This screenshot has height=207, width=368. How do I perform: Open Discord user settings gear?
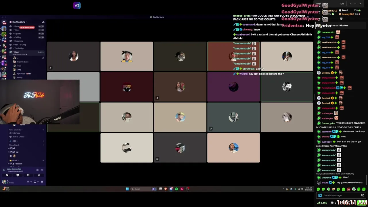pos(42,182)
